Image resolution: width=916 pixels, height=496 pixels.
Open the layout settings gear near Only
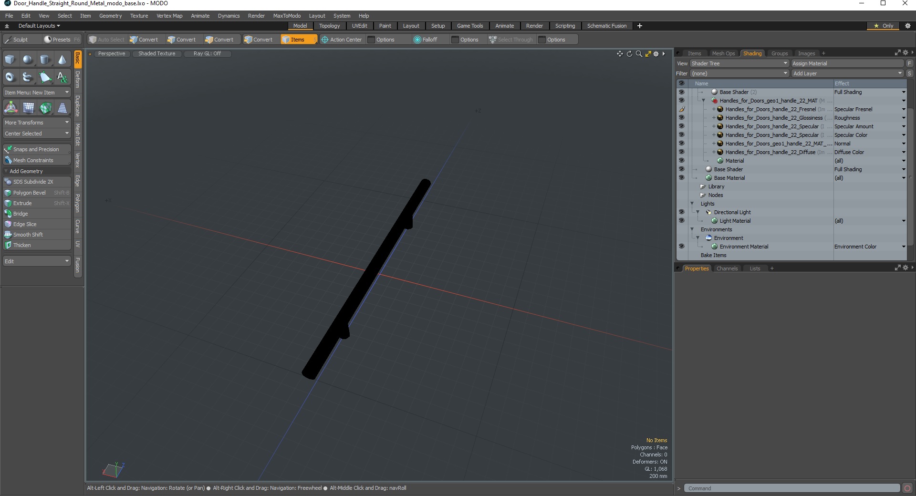point(908,26)
